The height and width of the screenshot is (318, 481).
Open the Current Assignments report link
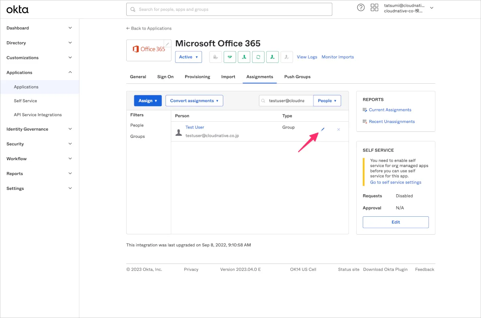[390, 110]
